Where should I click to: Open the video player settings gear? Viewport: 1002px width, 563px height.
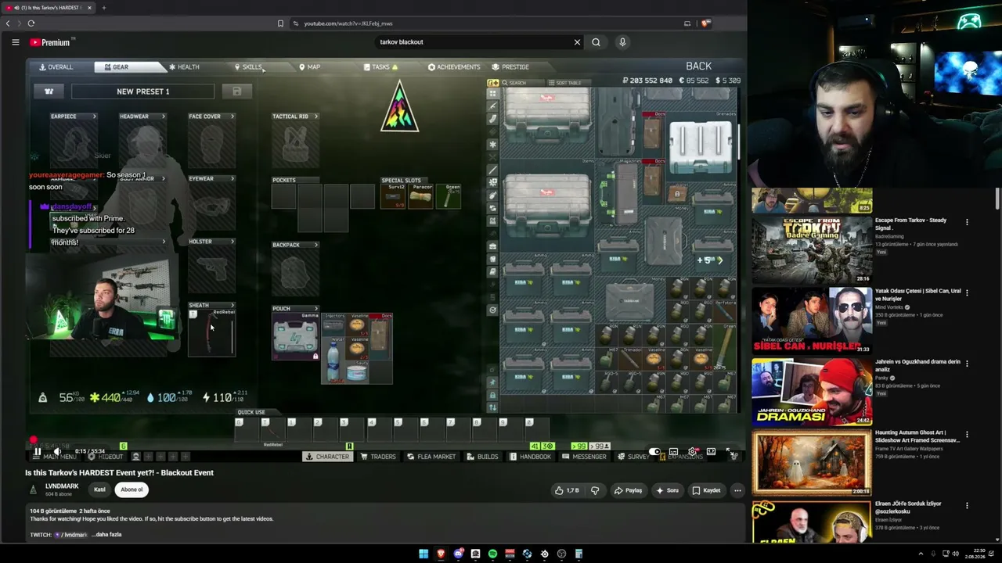coord(692,452)
